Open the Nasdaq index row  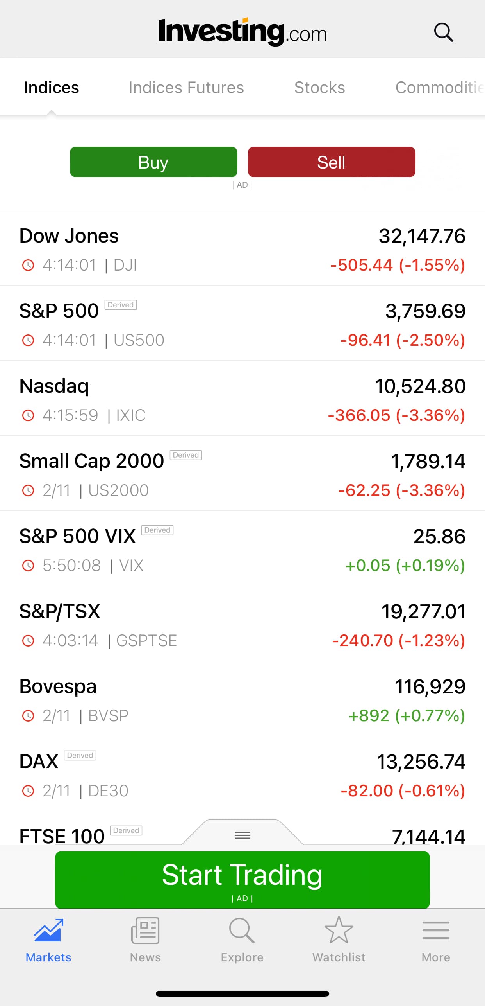[242, 398]
